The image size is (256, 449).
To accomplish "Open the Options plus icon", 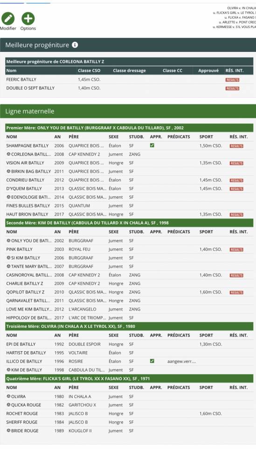I will point(28,19).
